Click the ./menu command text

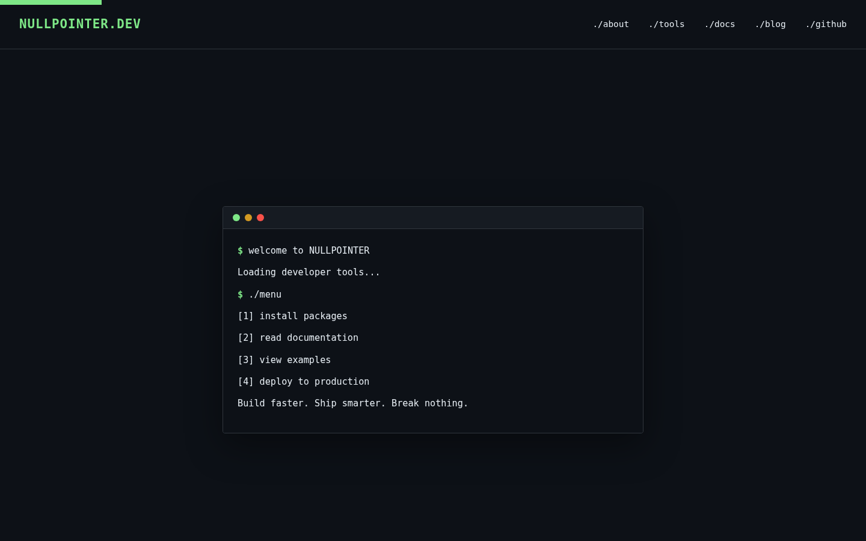265,295
